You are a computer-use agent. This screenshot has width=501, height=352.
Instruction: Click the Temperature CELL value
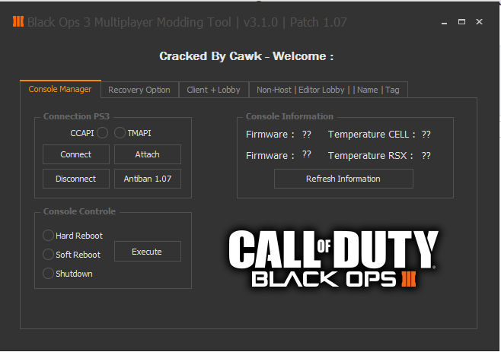[x=426, y=134]
